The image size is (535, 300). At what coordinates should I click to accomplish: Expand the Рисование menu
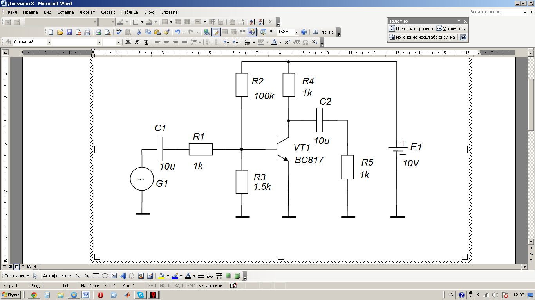click(17, 276)
